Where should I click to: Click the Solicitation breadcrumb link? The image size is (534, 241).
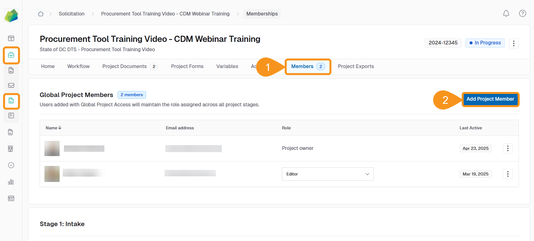71,14
